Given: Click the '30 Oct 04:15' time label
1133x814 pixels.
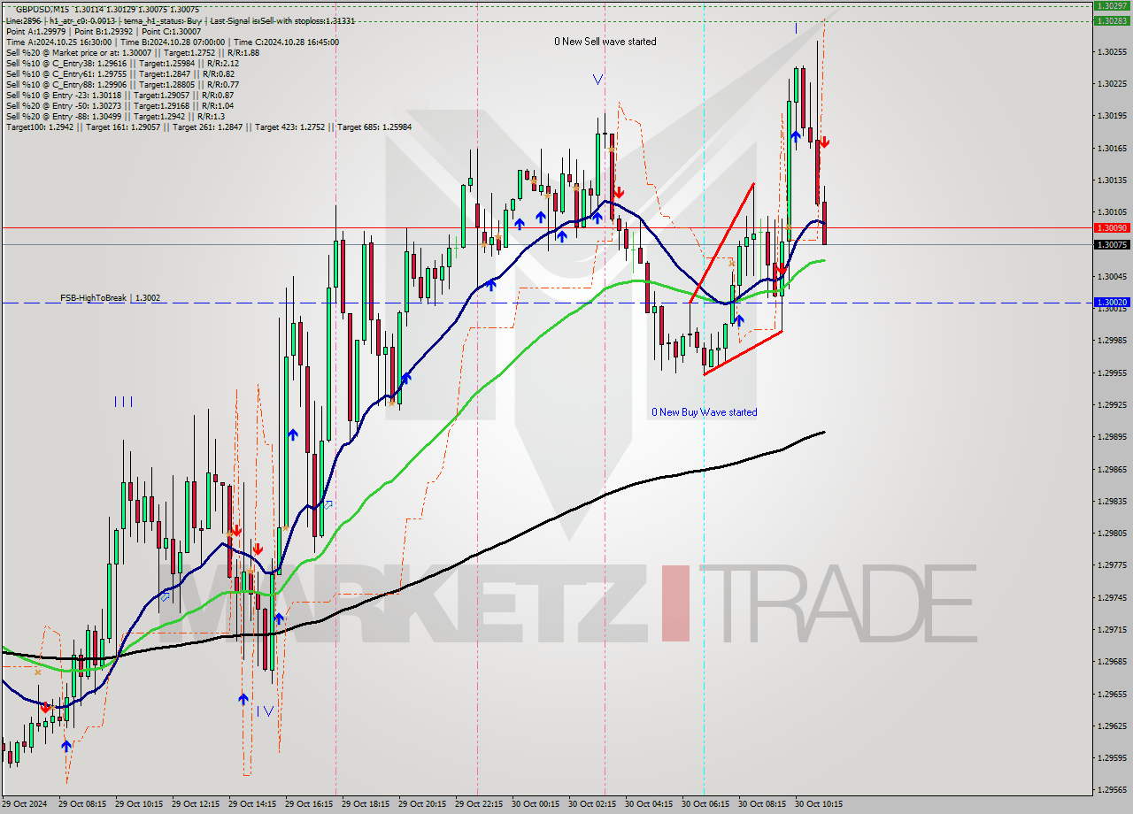Looking at the screenshot, I should pyautogui.click(x=648, y=804).
